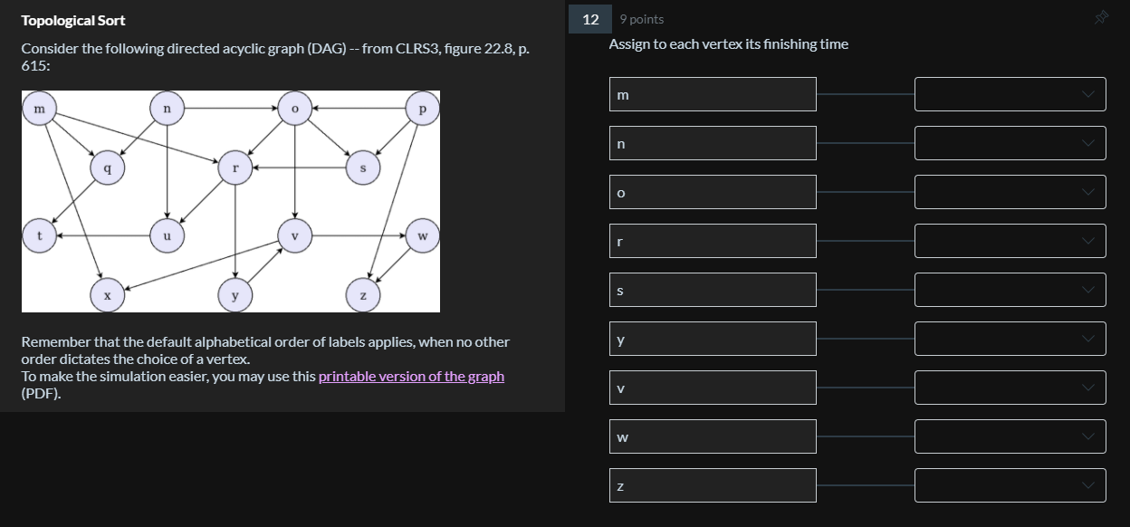Select the label box for vertex z
The image size is (1130, 527).
(x=713, y=484)
